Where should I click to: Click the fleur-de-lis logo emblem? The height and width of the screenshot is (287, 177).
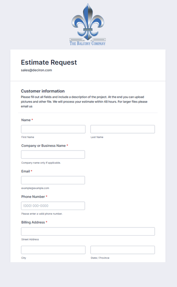point(88,22)
